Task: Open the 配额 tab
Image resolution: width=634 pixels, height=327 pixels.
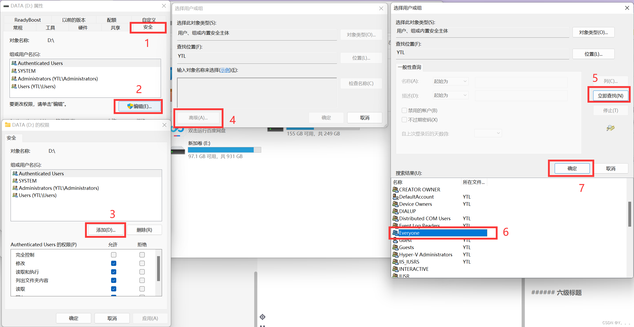Action: tap(112, 20)
